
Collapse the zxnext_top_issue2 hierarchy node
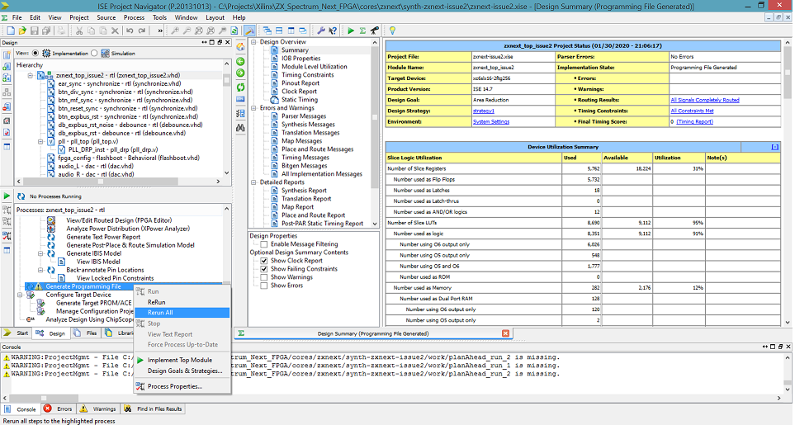[x=30, y=75]
